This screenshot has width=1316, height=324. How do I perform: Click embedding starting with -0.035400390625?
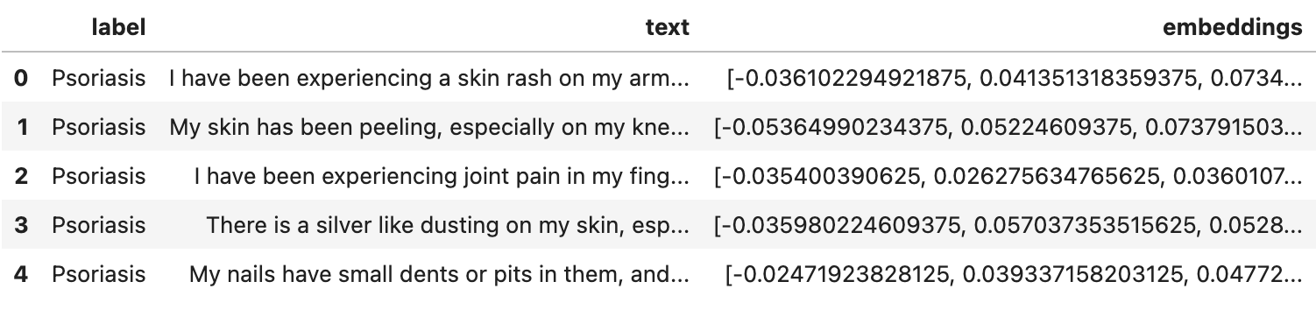[1008, 176]
